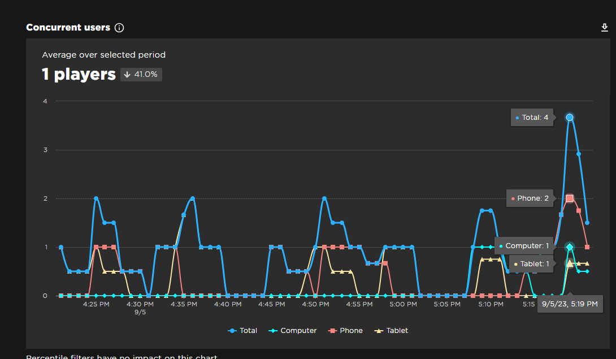Click the Total: 4 tooltip label
The height and width of the screenshot is (359, 616).
532,117
